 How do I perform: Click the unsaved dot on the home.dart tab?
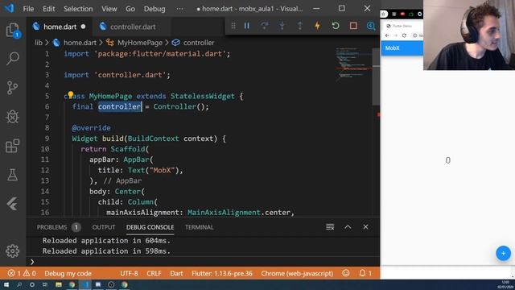coord(83,27)
